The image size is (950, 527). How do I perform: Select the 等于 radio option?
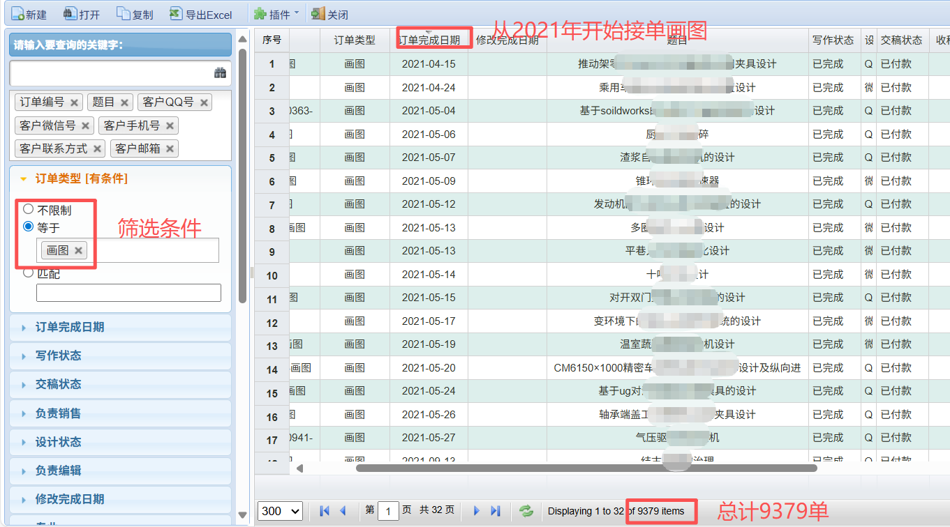(x=29, y=227)
